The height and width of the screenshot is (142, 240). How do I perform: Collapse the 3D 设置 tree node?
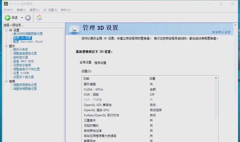tap(6, 30)
